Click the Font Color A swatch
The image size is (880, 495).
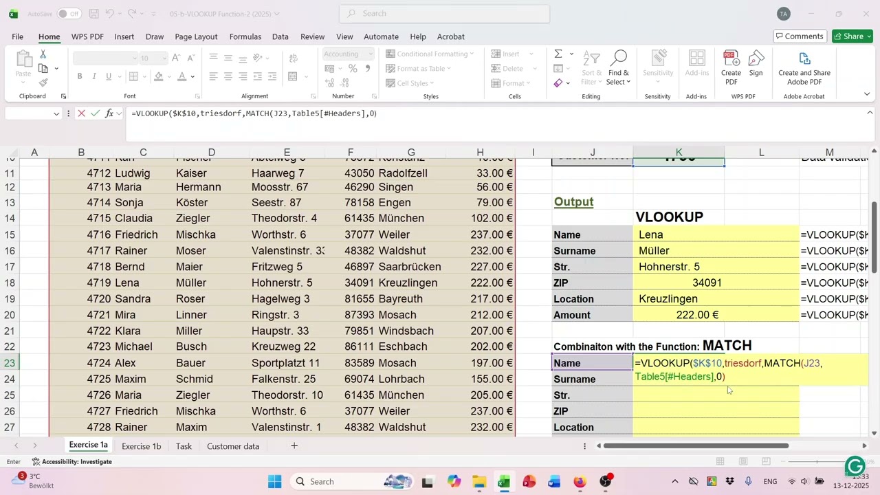182,76
